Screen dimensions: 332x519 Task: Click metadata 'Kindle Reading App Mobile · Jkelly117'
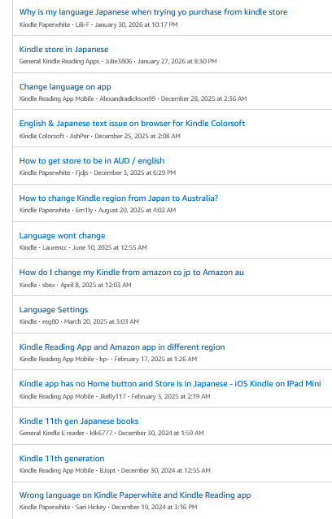coord(115,396)
